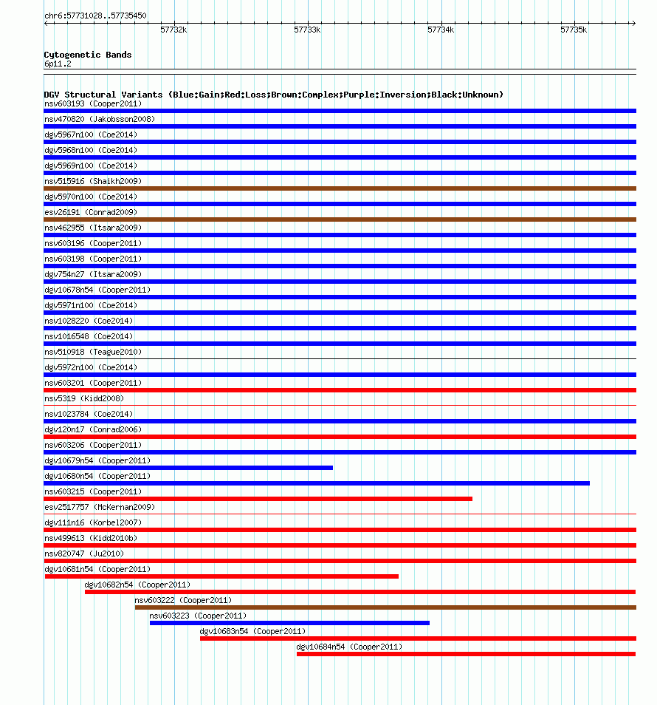
Task: Select the thin red line under nsv5319
Action: (340, 406)
